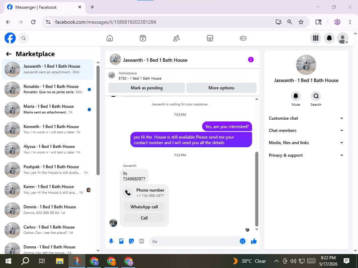Open Maria conversation
Image resolution: width=358 pixels, height=268 pixels.
[48, 109]
